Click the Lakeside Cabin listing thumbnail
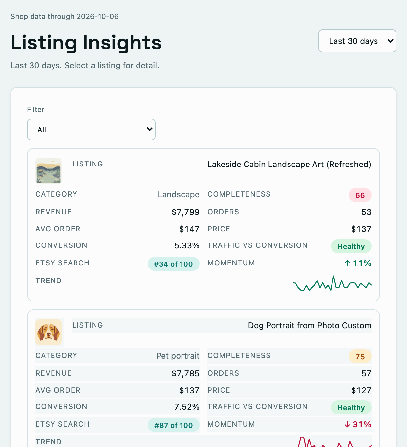This screenshot has height=447, width=407. click(x=49, y=171)
